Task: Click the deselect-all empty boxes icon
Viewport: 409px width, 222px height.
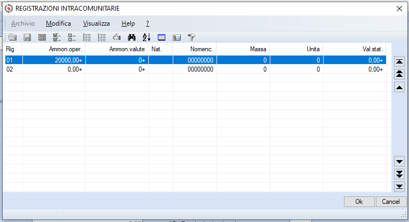Action: (x=72, y=37)
